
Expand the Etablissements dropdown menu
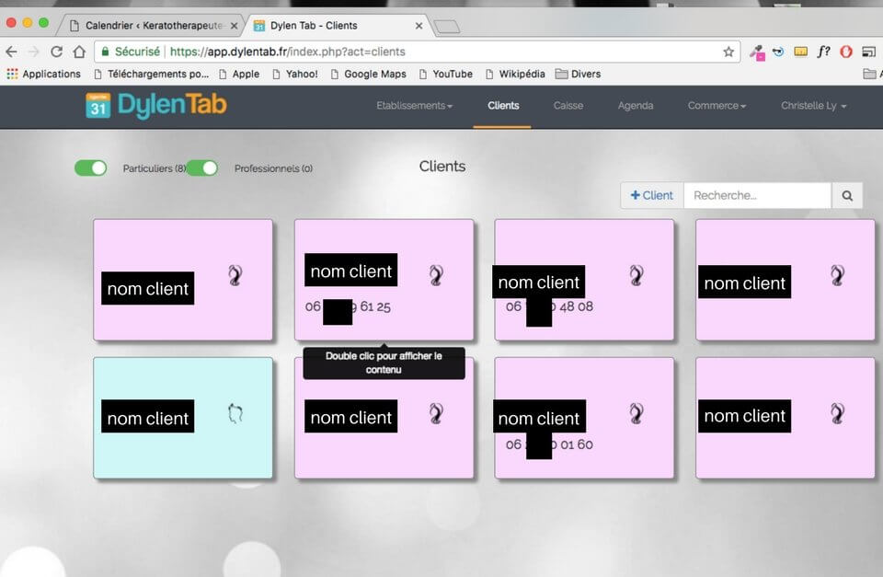[x=414, y=106]
